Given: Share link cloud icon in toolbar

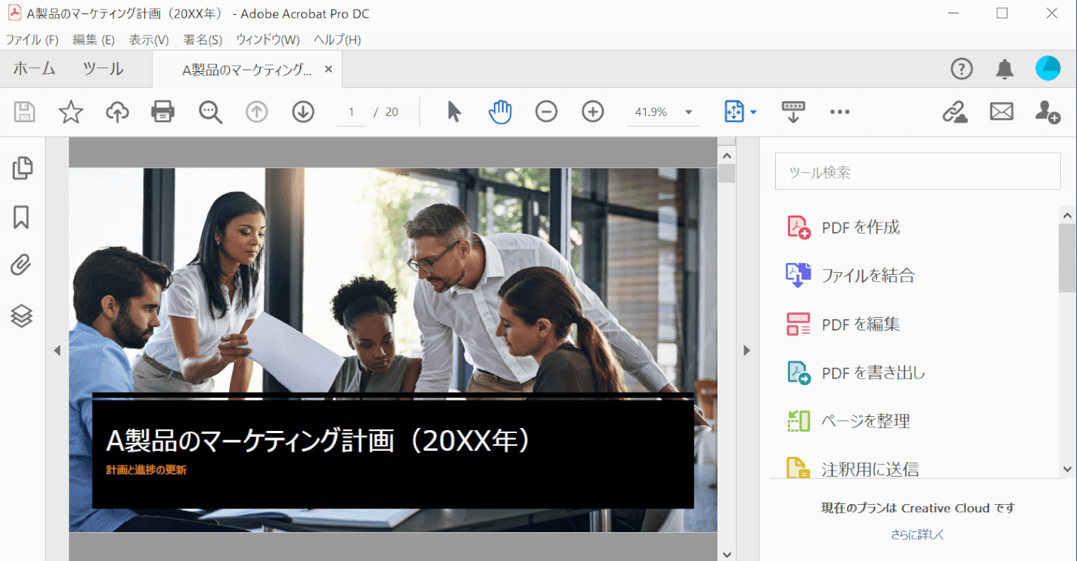Looking at the screenshot, I should pos(955,112).
